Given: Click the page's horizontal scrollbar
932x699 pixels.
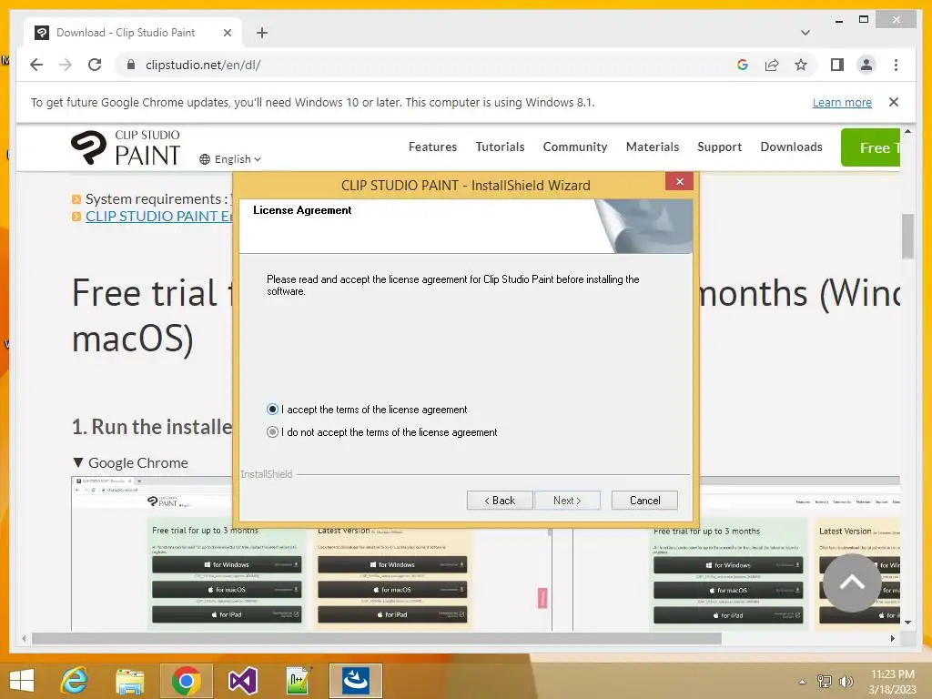Looking at the screenshot, I should tap(377, 638).
